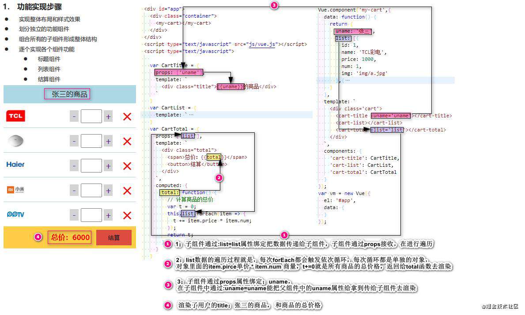Focus the Haier quantity input box
Screen dimensions: 525x315
[x=91, y=166]
